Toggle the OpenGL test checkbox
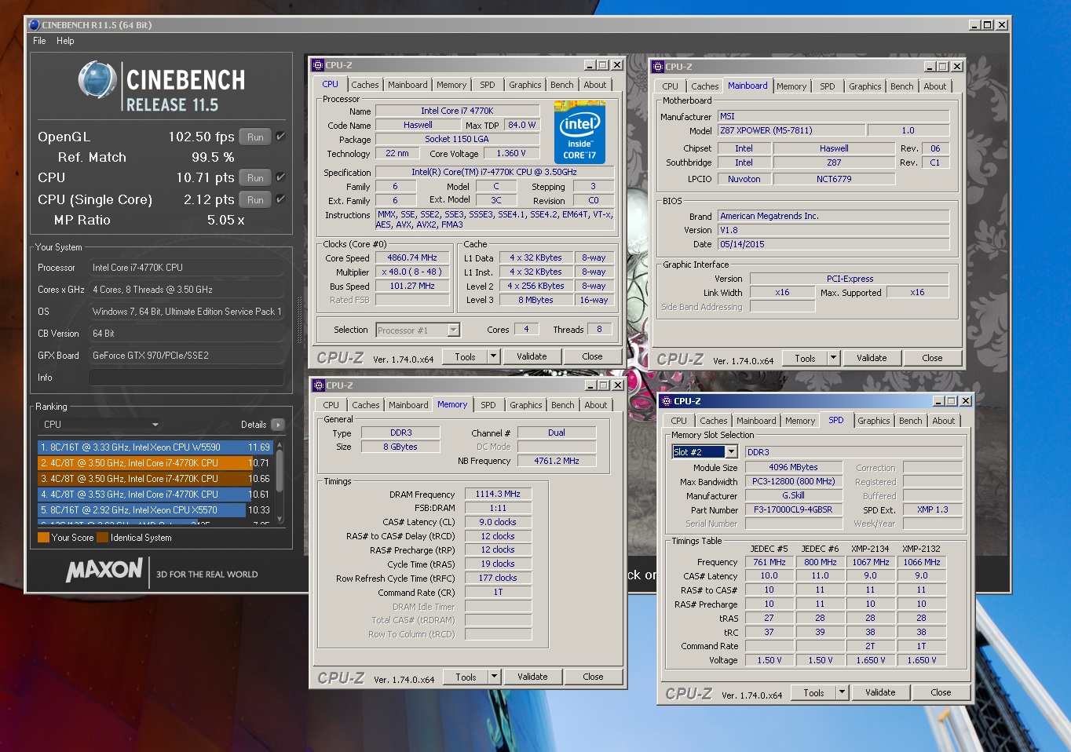The width and height of the screenshot is (1071, 752). click(x=280, y=137)
